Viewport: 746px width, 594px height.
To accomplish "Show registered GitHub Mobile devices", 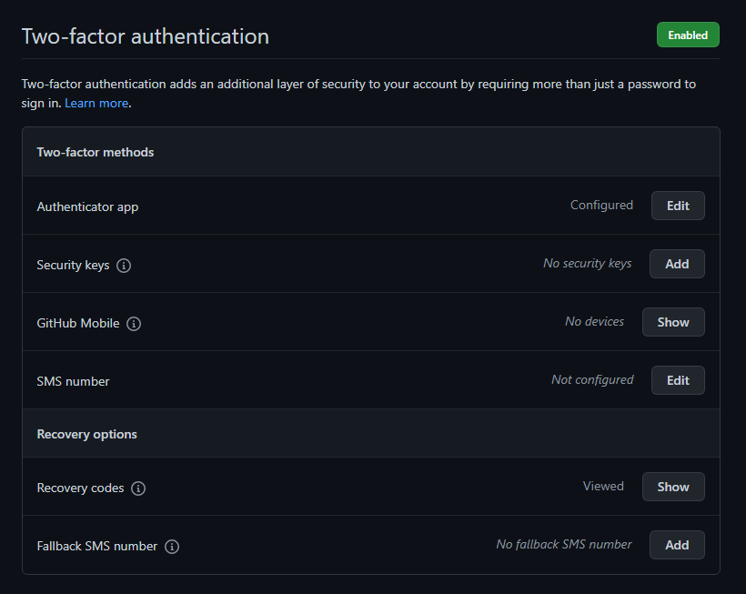I will (x=673, y=322).
